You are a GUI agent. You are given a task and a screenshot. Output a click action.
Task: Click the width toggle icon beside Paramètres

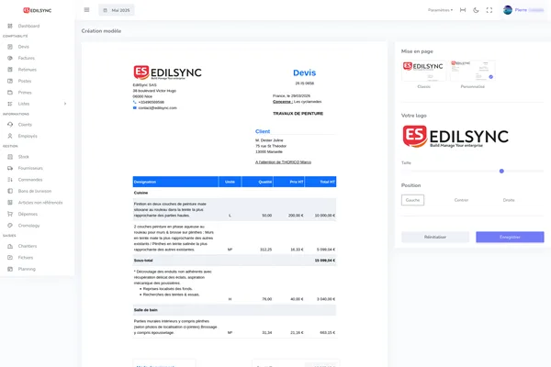coord(463,10)
